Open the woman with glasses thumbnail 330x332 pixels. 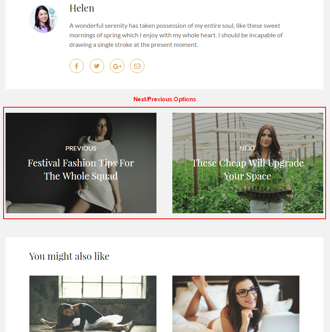coord(236,304)
